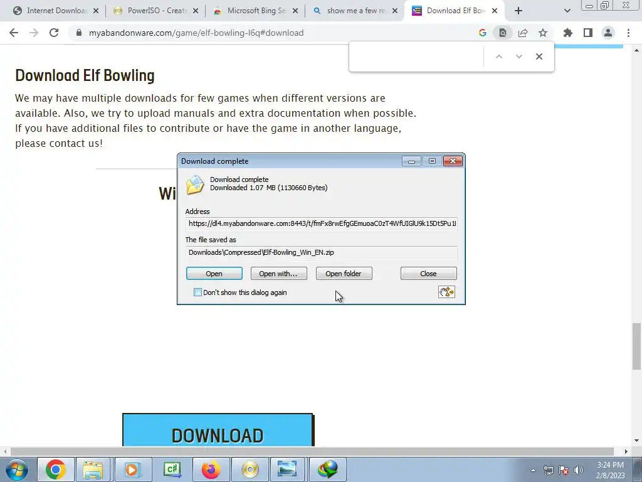The image size is (642, 482).
Task: Go to next find result
Action: [x=518, y=56]
